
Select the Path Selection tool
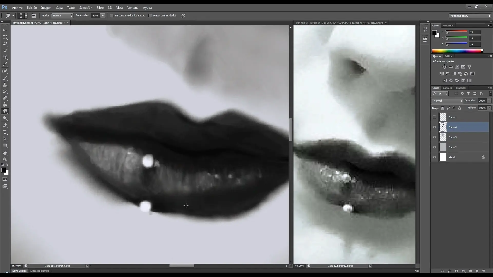[x=5, y=139]
